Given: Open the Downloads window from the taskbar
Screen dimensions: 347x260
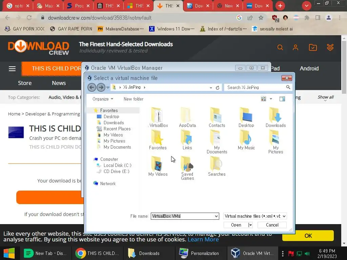Looking at the screenshot, I should pos(149,253).
